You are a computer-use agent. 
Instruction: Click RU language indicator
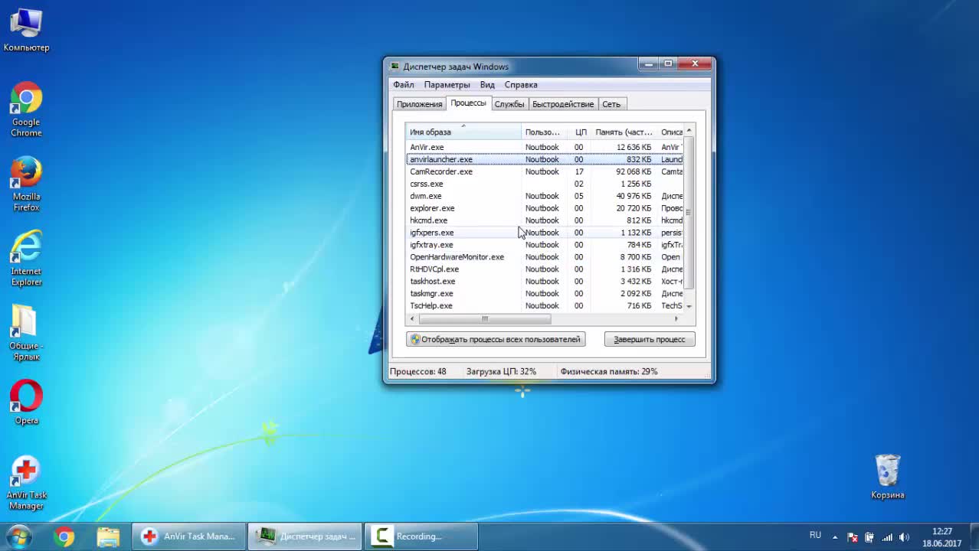click(815, 536)
